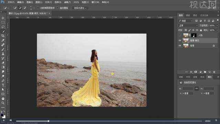
Task: Select the Rectangle shape tool
Action: tap(3, 94)
